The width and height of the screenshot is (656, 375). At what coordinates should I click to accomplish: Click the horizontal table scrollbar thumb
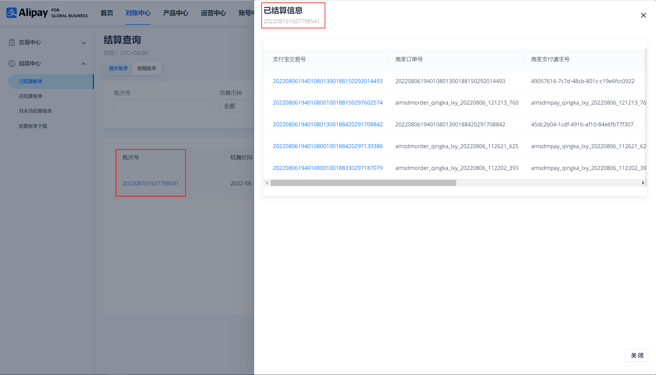tap(363, 183)
